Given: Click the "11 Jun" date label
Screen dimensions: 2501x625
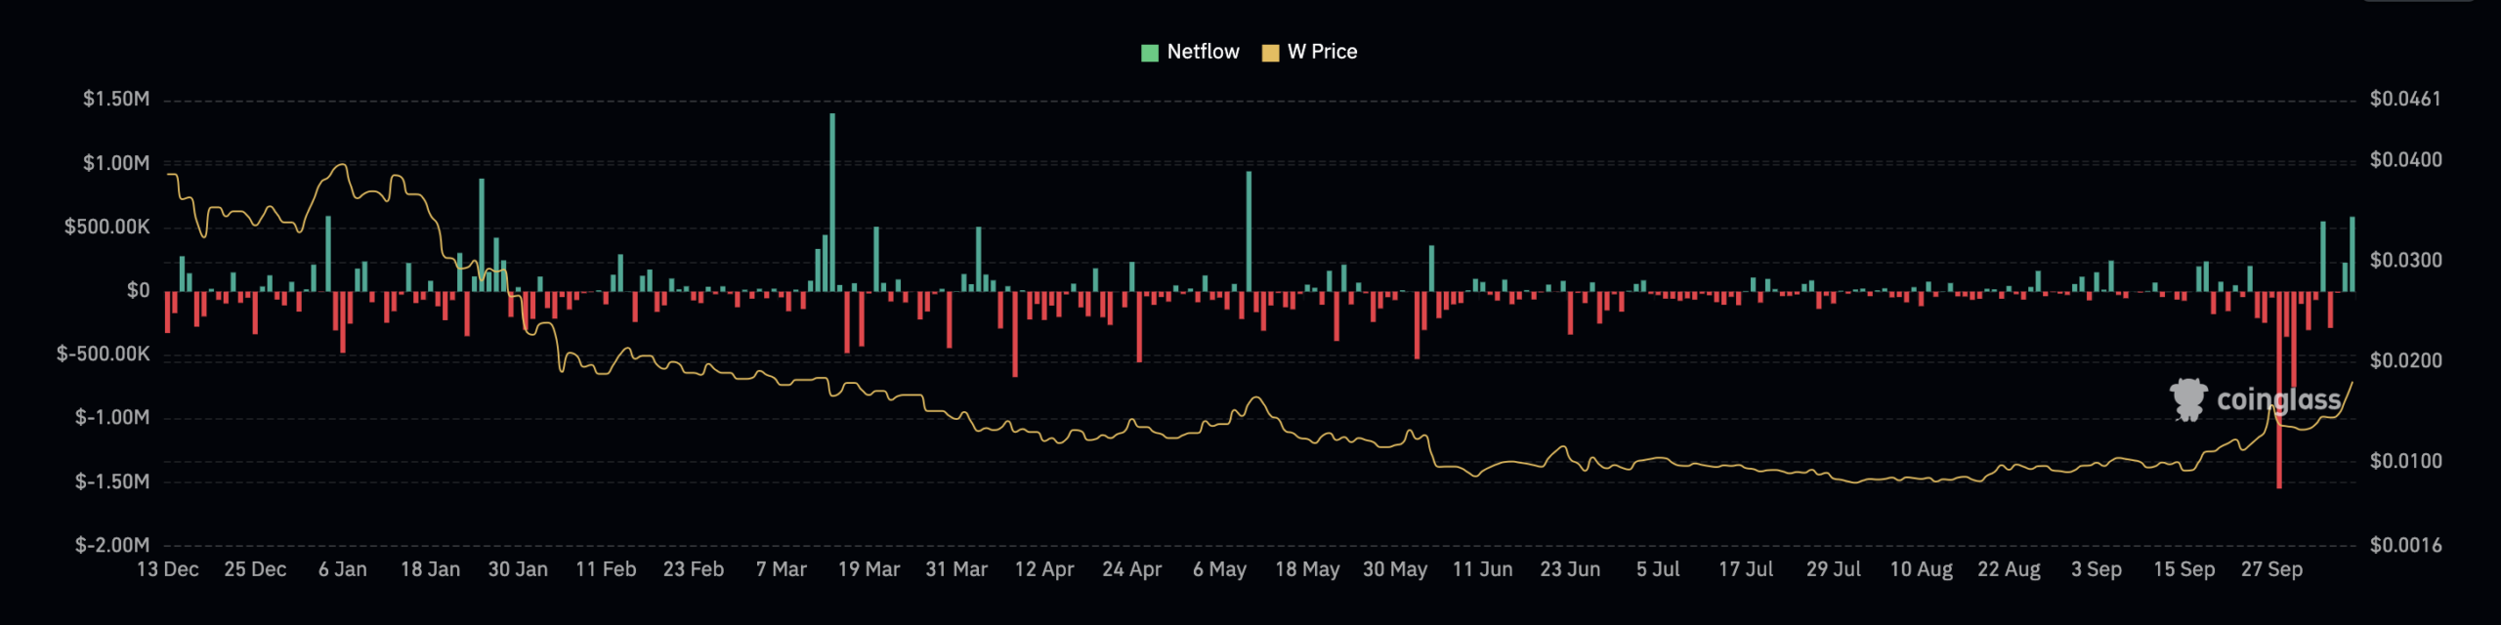Looking at the screenshot, I should pyautogui.click(x=1483, y=569).
